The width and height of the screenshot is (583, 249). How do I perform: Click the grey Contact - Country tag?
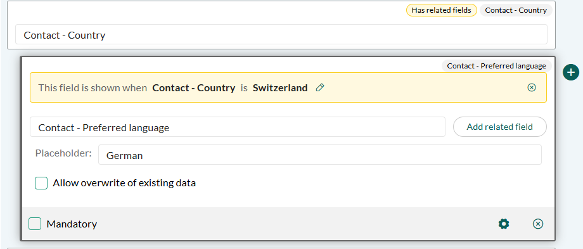click(516, 10)
